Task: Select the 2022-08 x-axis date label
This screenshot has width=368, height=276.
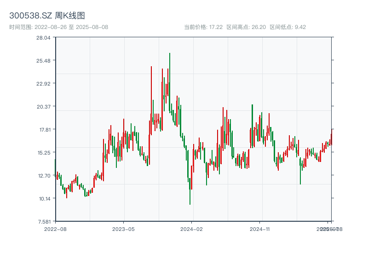Action: tap(55, 229)
